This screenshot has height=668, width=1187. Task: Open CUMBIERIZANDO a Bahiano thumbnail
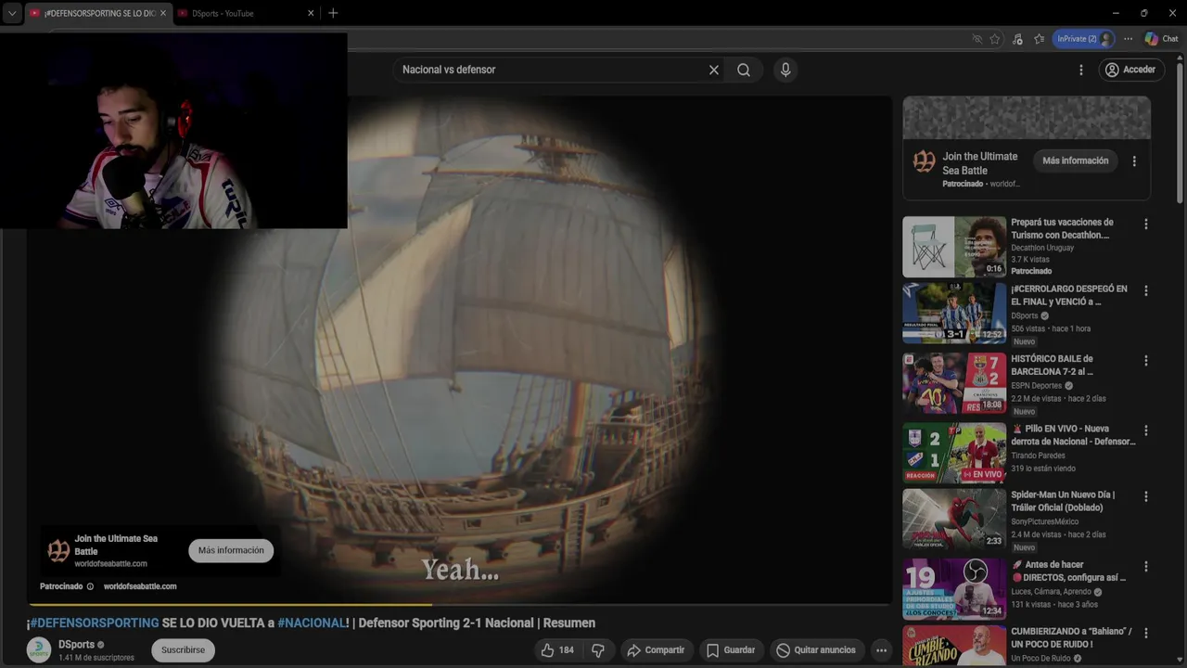(x=954, y=646)
